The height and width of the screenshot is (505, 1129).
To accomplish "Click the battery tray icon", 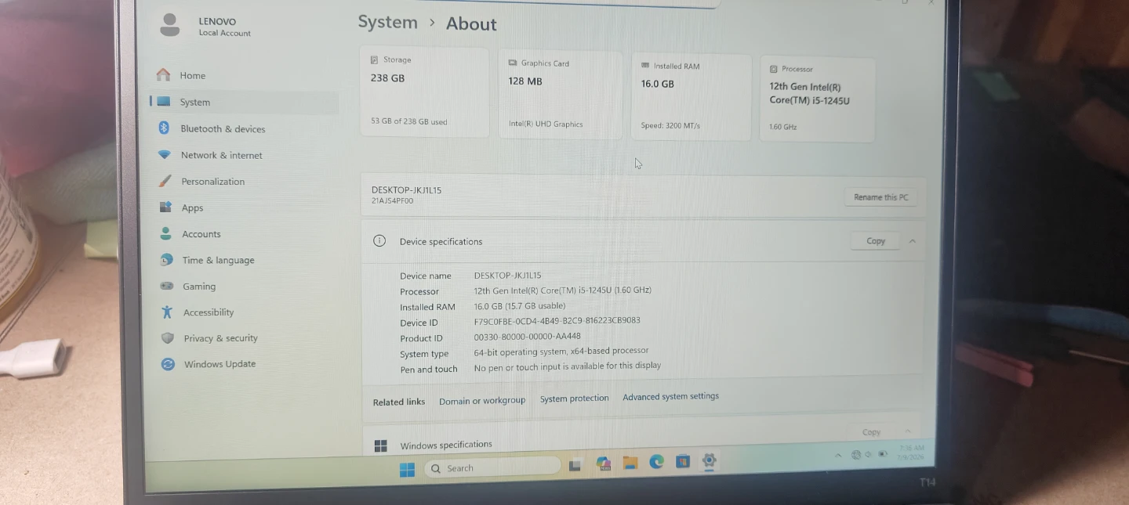I will pyautogui.click(x=883, y=453).
